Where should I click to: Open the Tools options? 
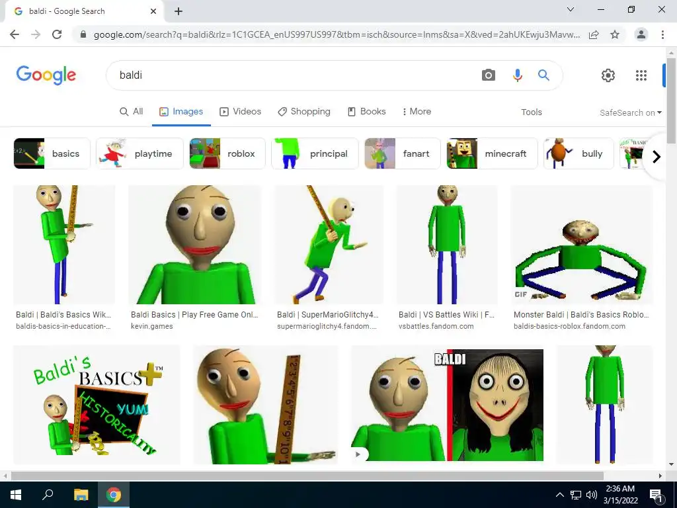click(x=531, y=112)
